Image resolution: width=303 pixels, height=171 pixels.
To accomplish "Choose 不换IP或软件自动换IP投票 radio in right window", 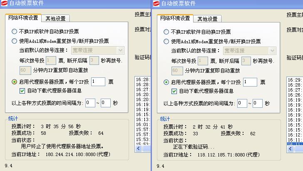I will 166,32.
